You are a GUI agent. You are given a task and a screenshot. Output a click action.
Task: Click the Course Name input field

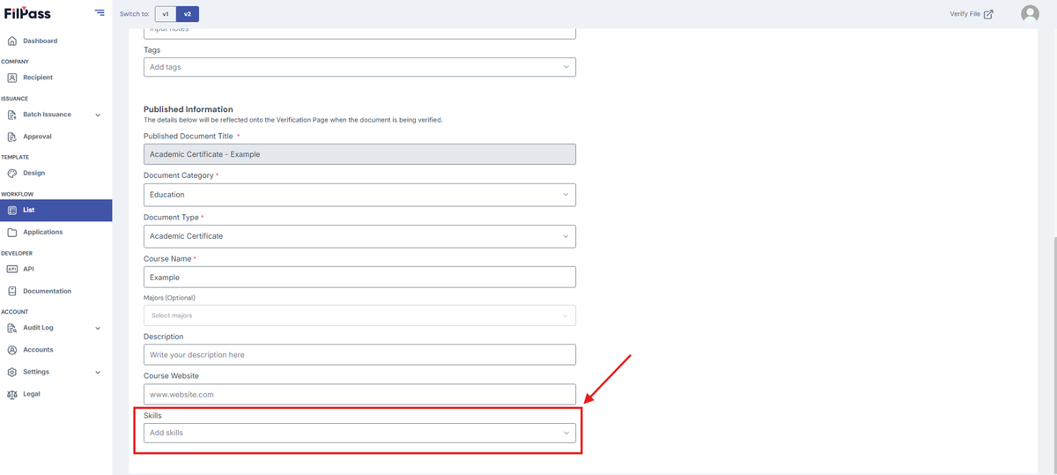359,277
